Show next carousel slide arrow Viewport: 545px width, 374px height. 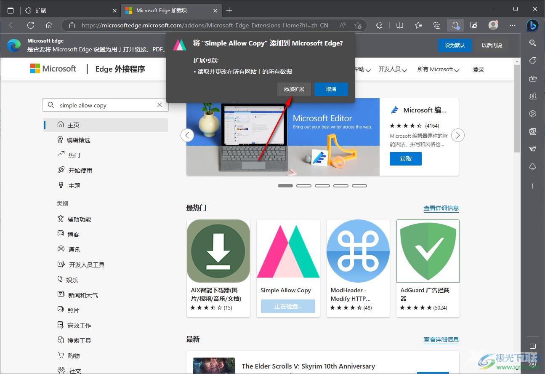pos(458,135)
